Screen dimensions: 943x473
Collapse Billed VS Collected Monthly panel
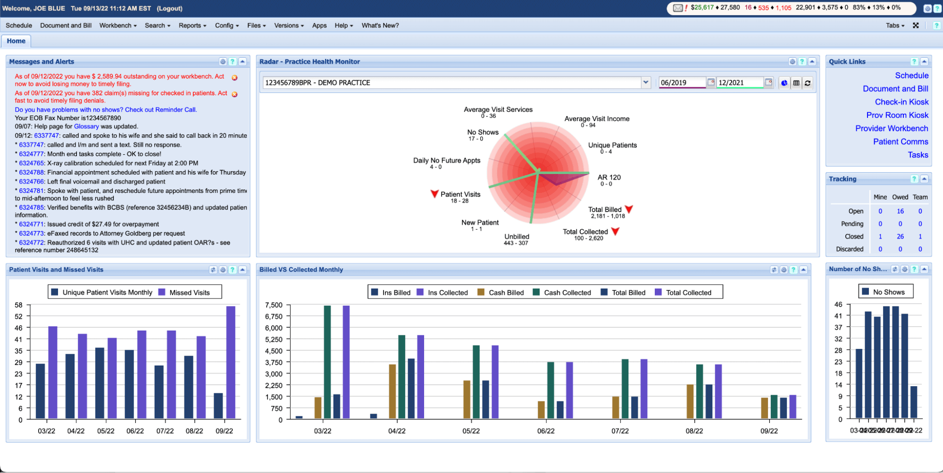pos(803,270)
